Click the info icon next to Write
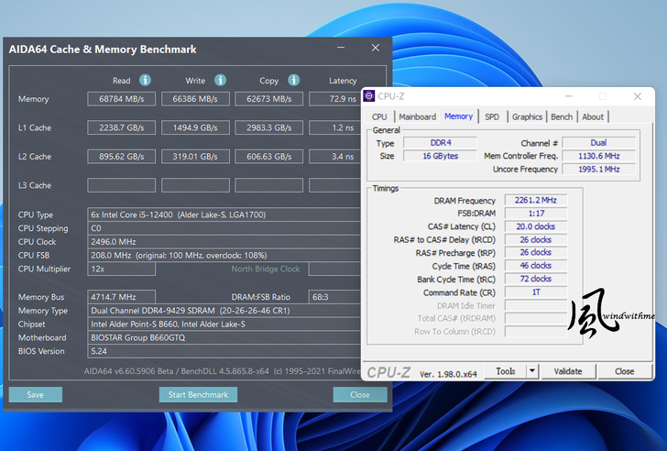Viewport: 667px width, 451px height. click(220, 81)
